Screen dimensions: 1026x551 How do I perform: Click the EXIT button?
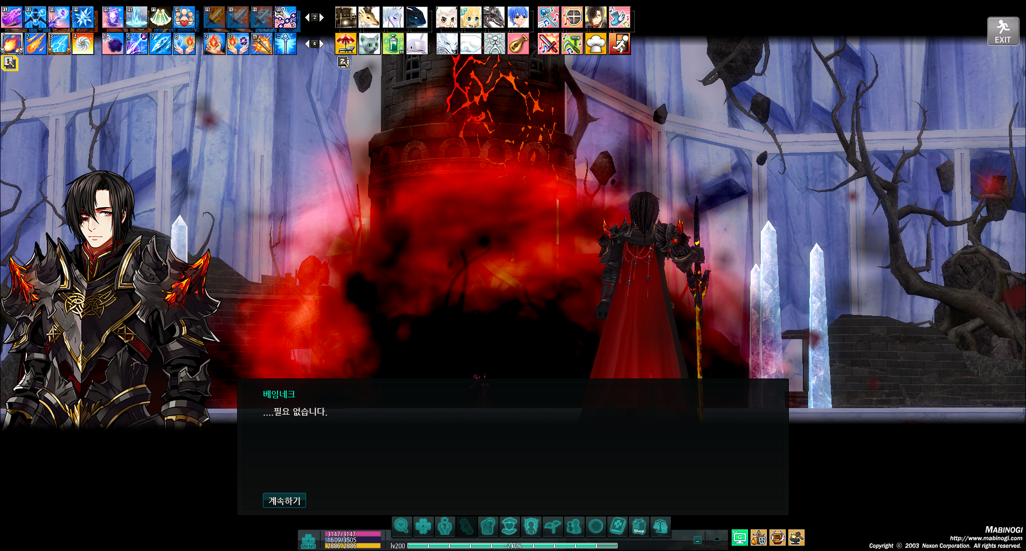click(x=1003, y=31)
